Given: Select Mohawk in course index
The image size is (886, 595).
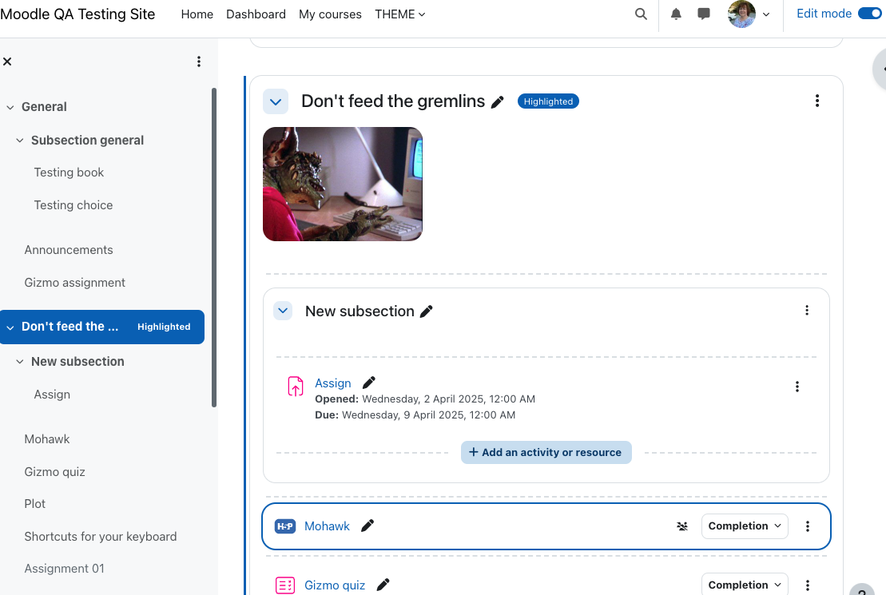Looking at the screenshot, I should pyautogui.click(x=47, y=439).
